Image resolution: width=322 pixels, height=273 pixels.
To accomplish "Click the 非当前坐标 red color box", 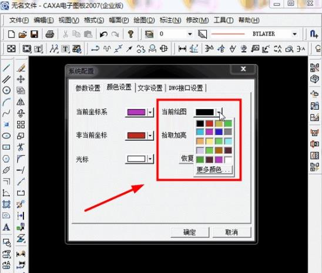I will click(136, 136).
